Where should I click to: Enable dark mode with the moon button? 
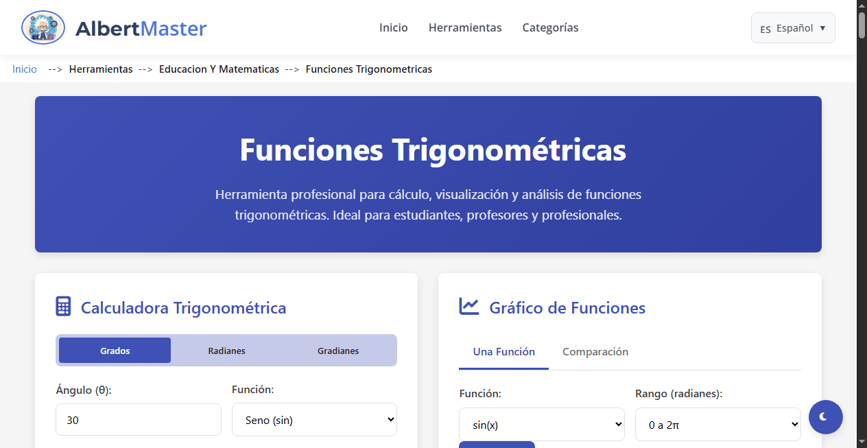click(x=825, y=416)
